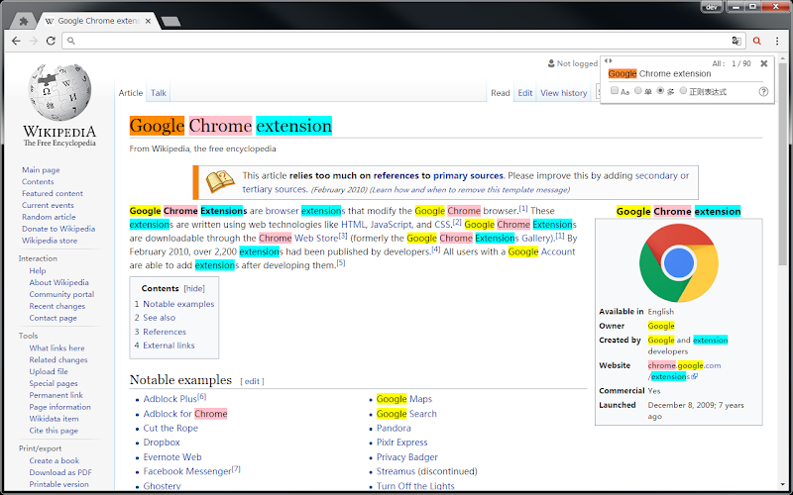Click the Wikipedia globe logo
The image size is (793, 495).
coord(59,92)
